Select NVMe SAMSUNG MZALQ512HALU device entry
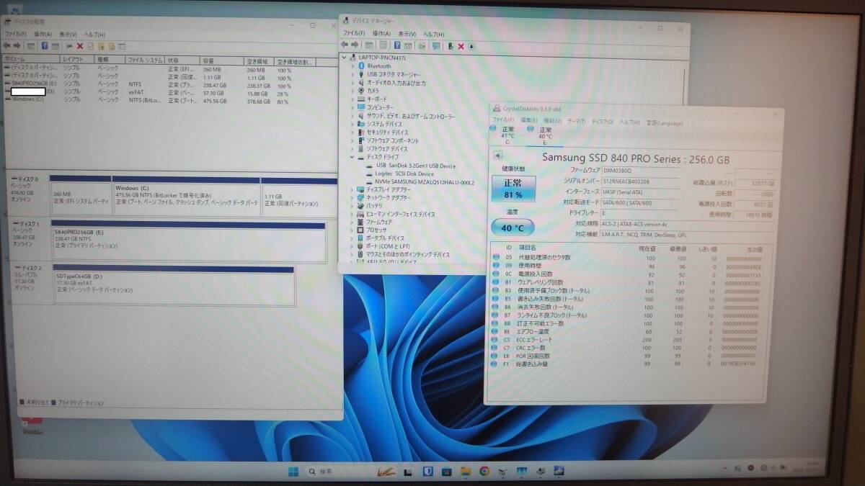The height and width of the screenshot is (486, 865). 425,182
